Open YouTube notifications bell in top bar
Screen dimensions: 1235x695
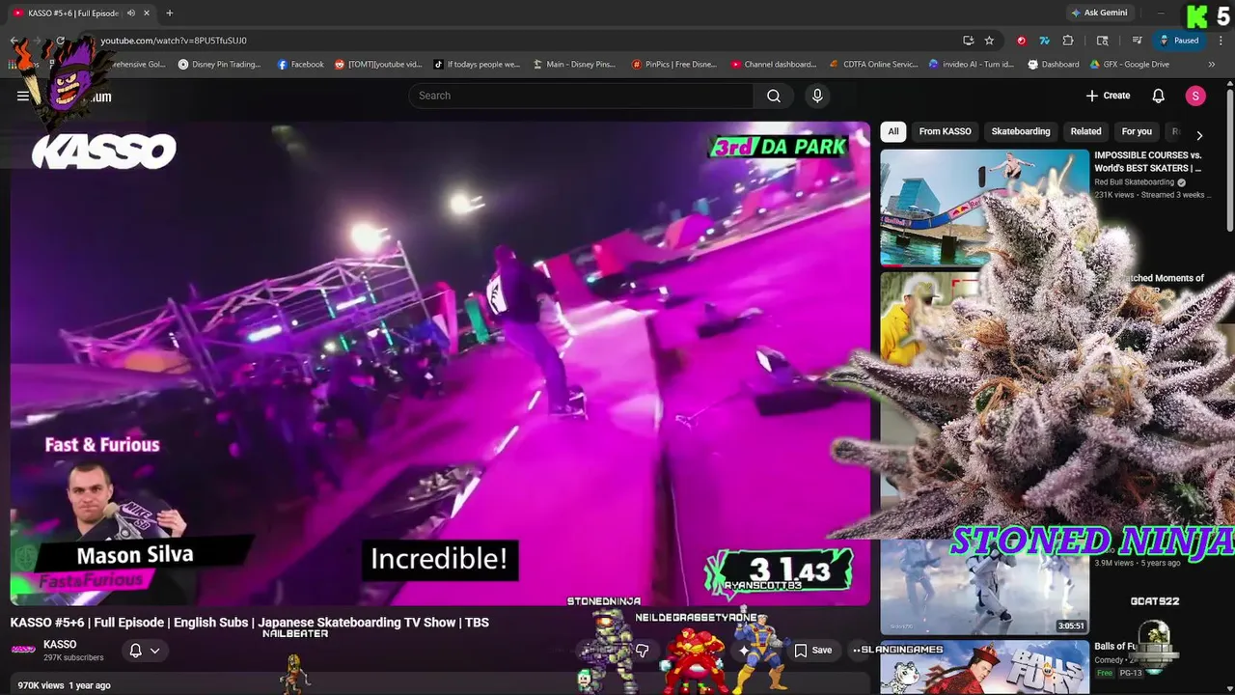[1159, 96]
